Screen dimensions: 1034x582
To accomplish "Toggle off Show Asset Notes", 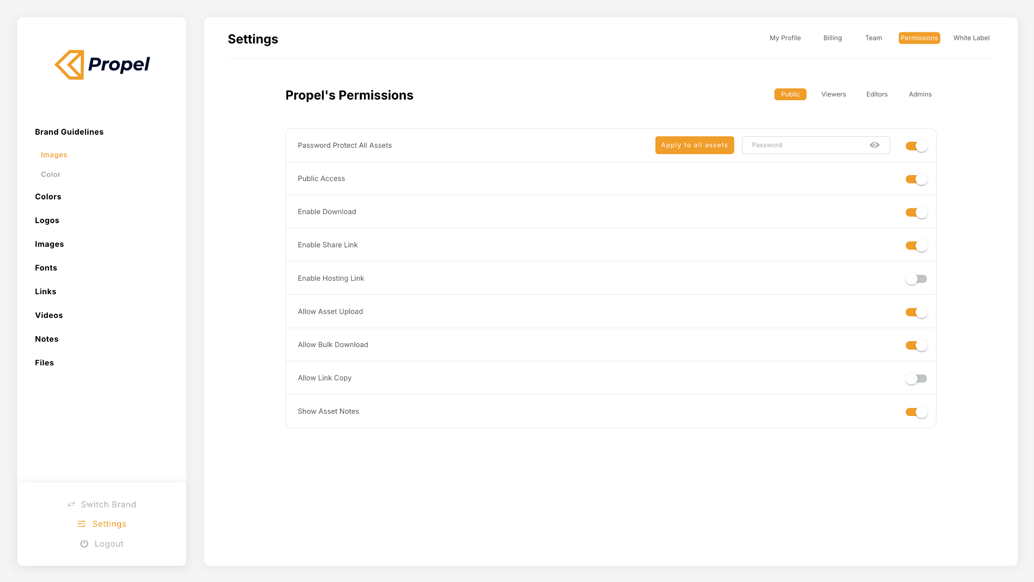I will 916,412.
